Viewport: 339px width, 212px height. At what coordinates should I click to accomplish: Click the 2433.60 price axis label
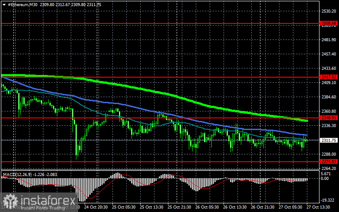click(x=329, y=68)
